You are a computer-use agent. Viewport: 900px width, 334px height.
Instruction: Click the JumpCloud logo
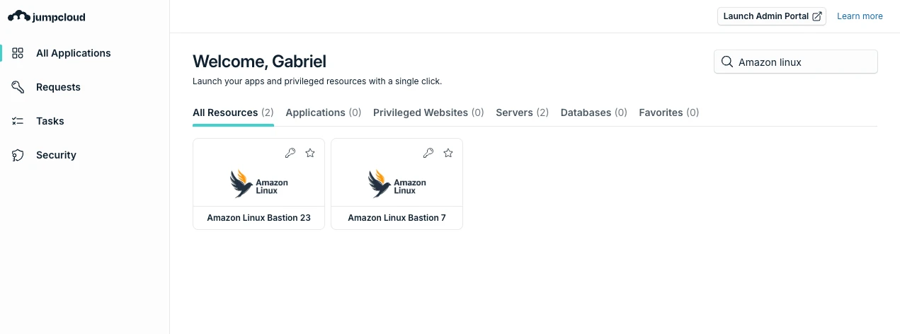click(x=47, y=16)
